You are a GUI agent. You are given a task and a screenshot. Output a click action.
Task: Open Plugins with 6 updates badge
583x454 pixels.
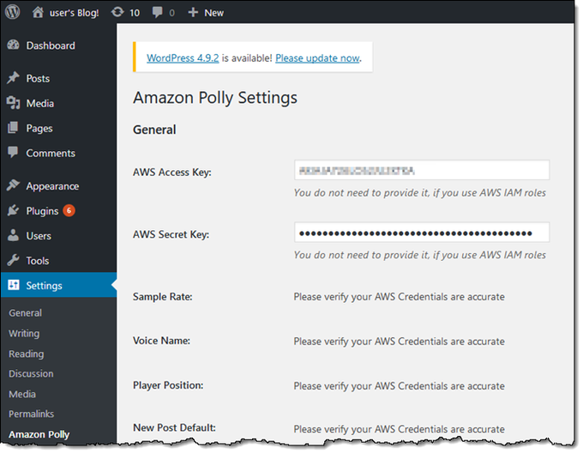pos(42,211)
